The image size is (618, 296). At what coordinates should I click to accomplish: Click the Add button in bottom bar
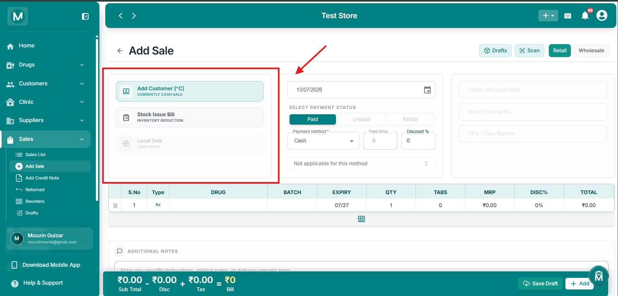[580, 284]
